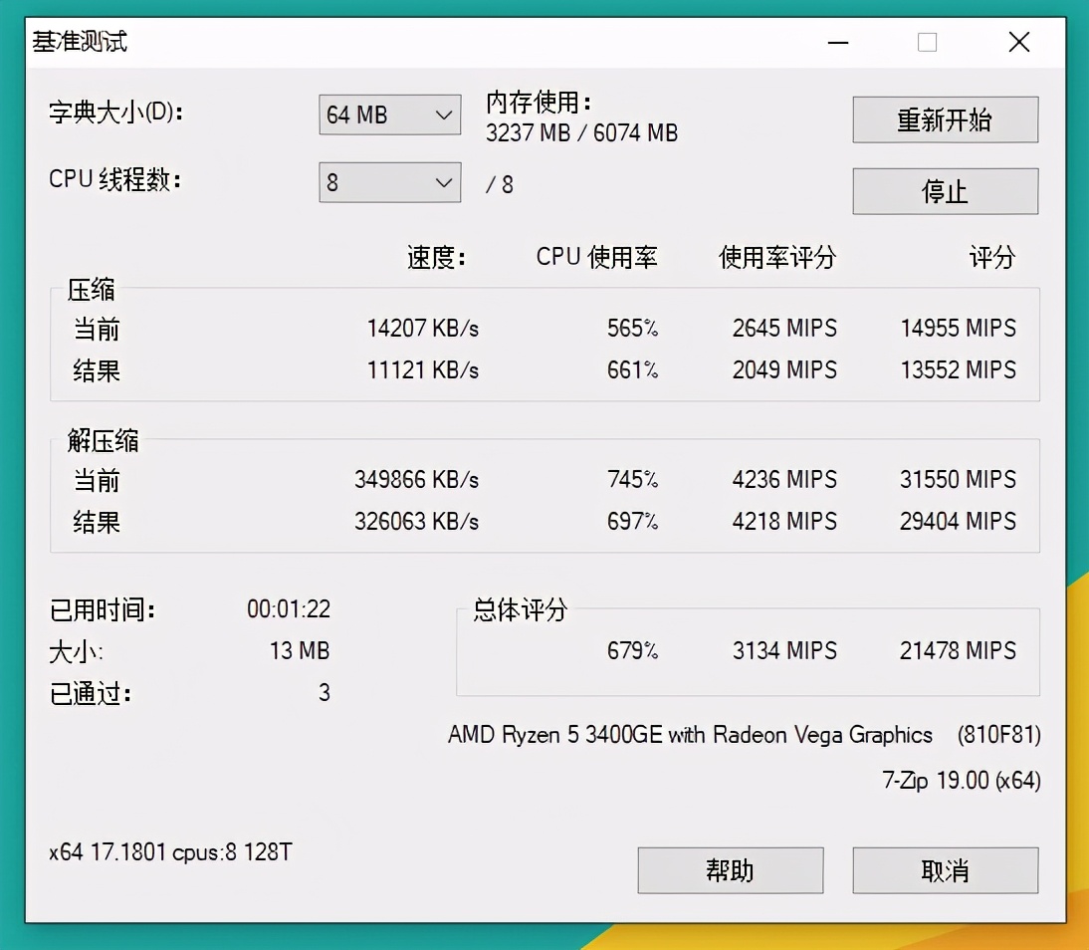Select the 总体评分 overall rating value
1089x950 pixels.
[x=957, y=650]
